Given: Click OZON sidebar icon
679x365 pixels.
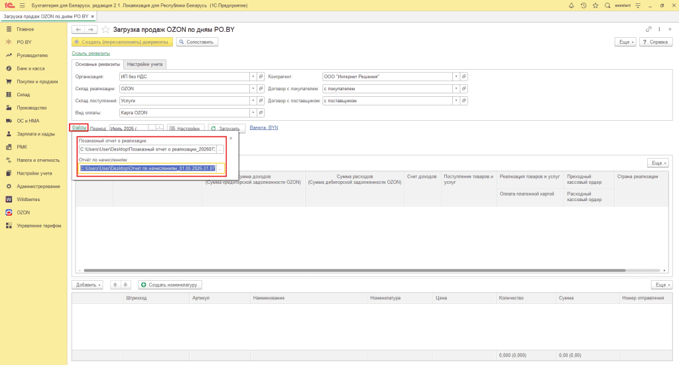Looking at the screenshot, I should click(x=9, y=212).
